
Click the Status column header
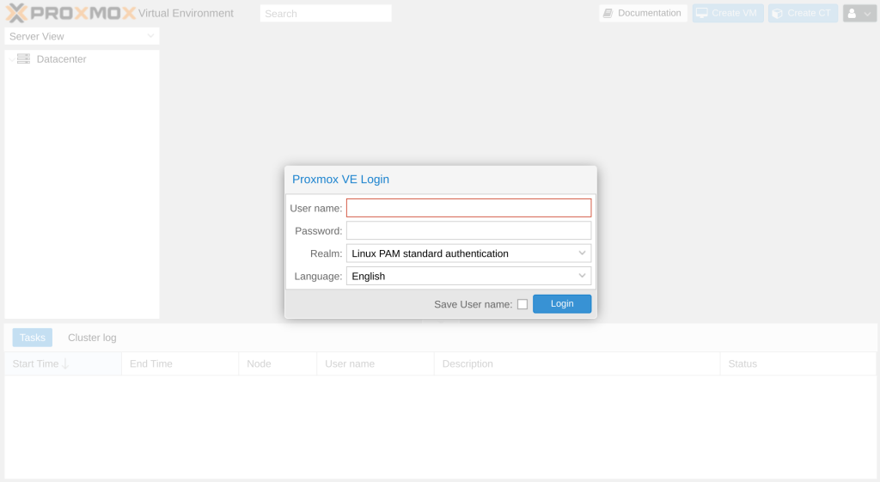pyautogui.click(x=742, y=364)
